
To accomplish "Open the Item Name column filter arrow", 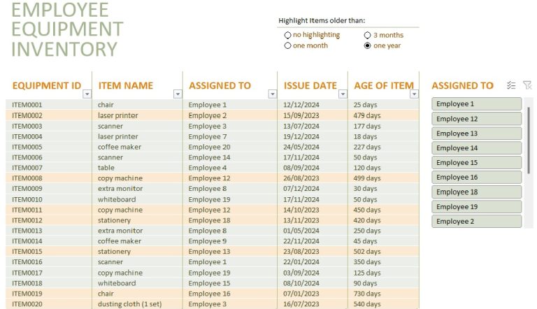I will [178, 94].
